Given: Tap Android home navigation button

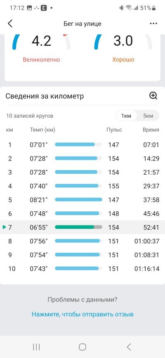Looking at the screenshot, I should click(82, 347).
